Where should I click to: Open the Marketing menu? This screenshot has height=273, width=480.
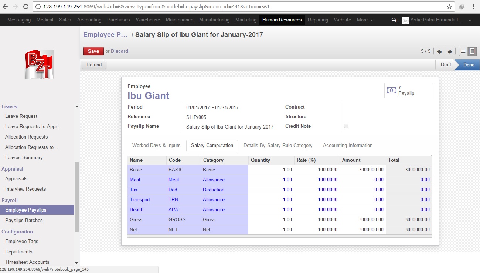click(x=246, y=20)
